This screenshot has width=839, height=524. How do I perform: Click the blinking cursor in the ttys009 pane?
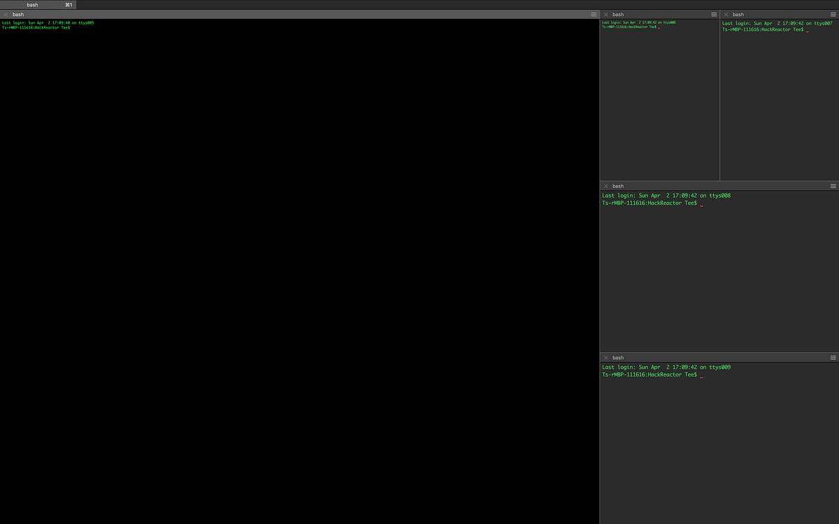tap(701, 374)
